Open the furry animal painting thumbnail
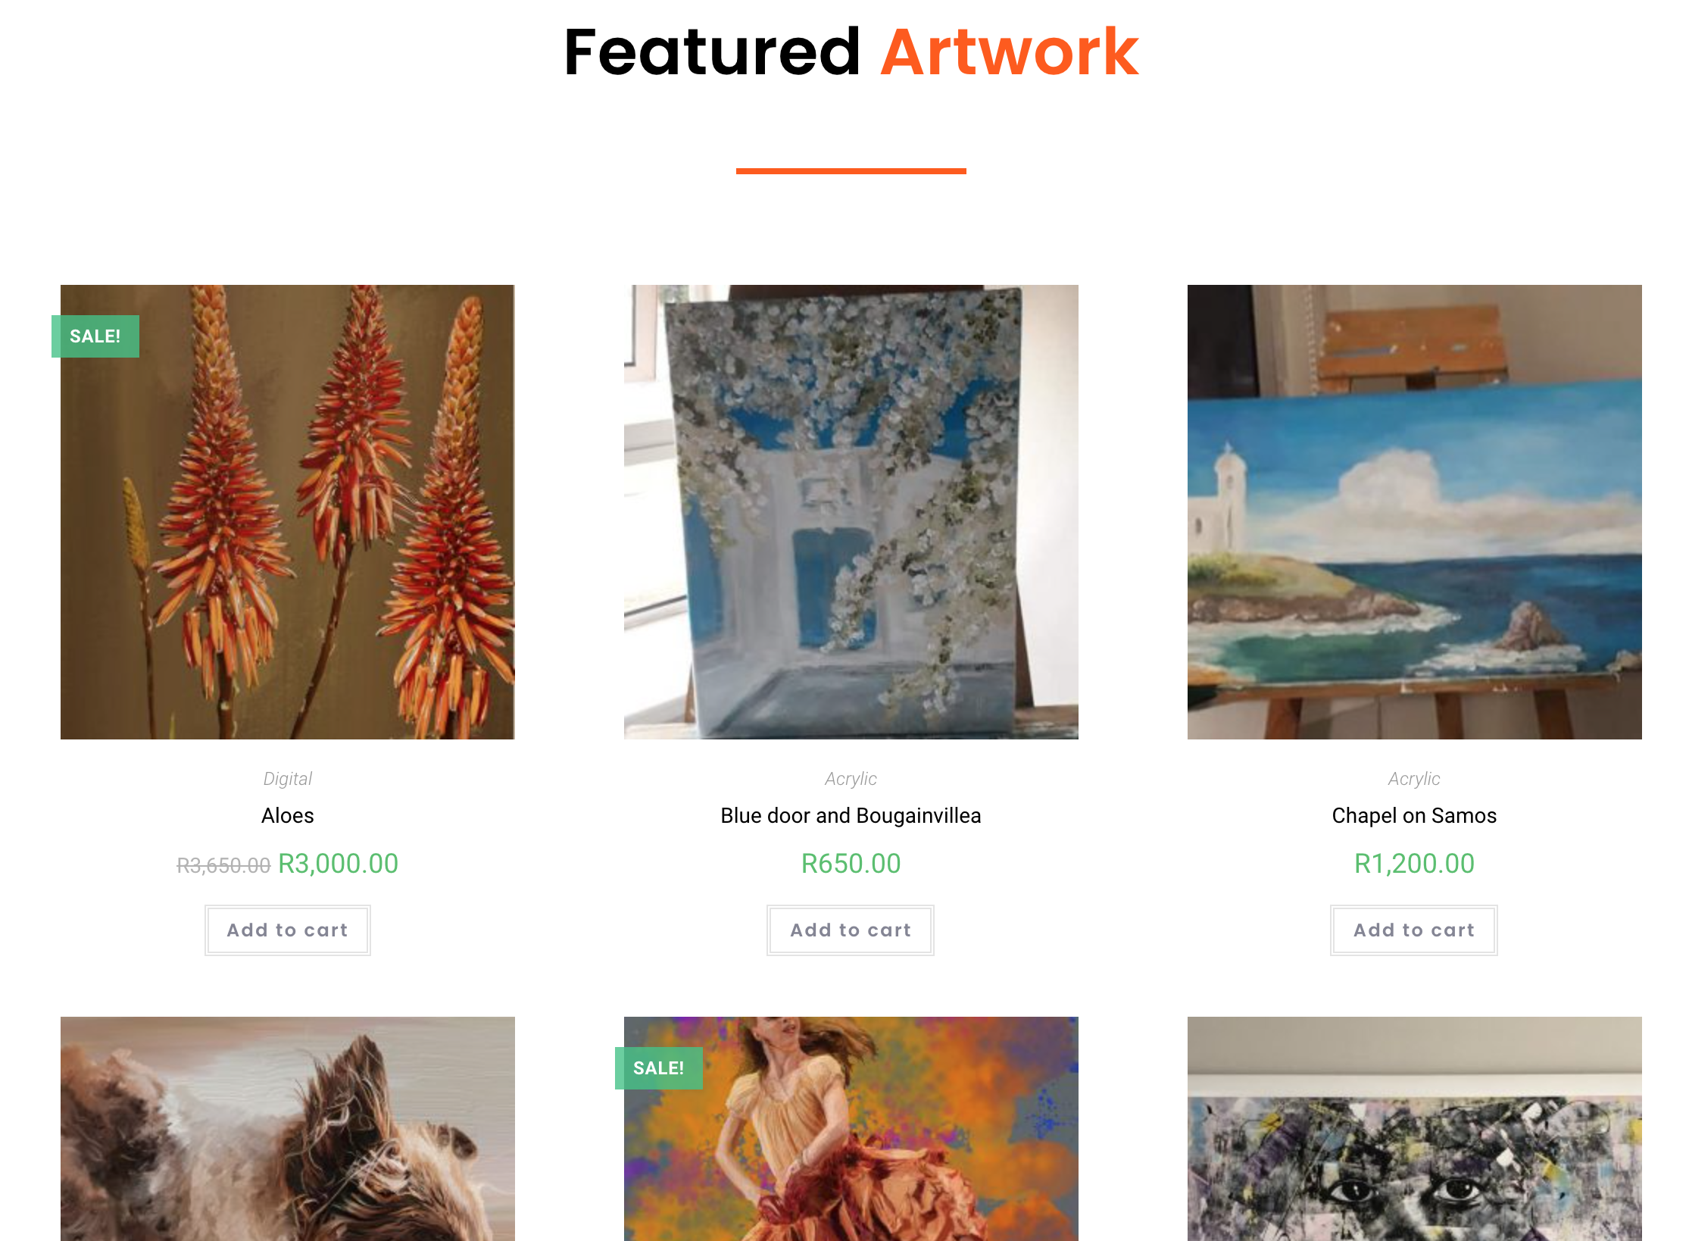1689x1241 pixels. [x=288, y=1129]
